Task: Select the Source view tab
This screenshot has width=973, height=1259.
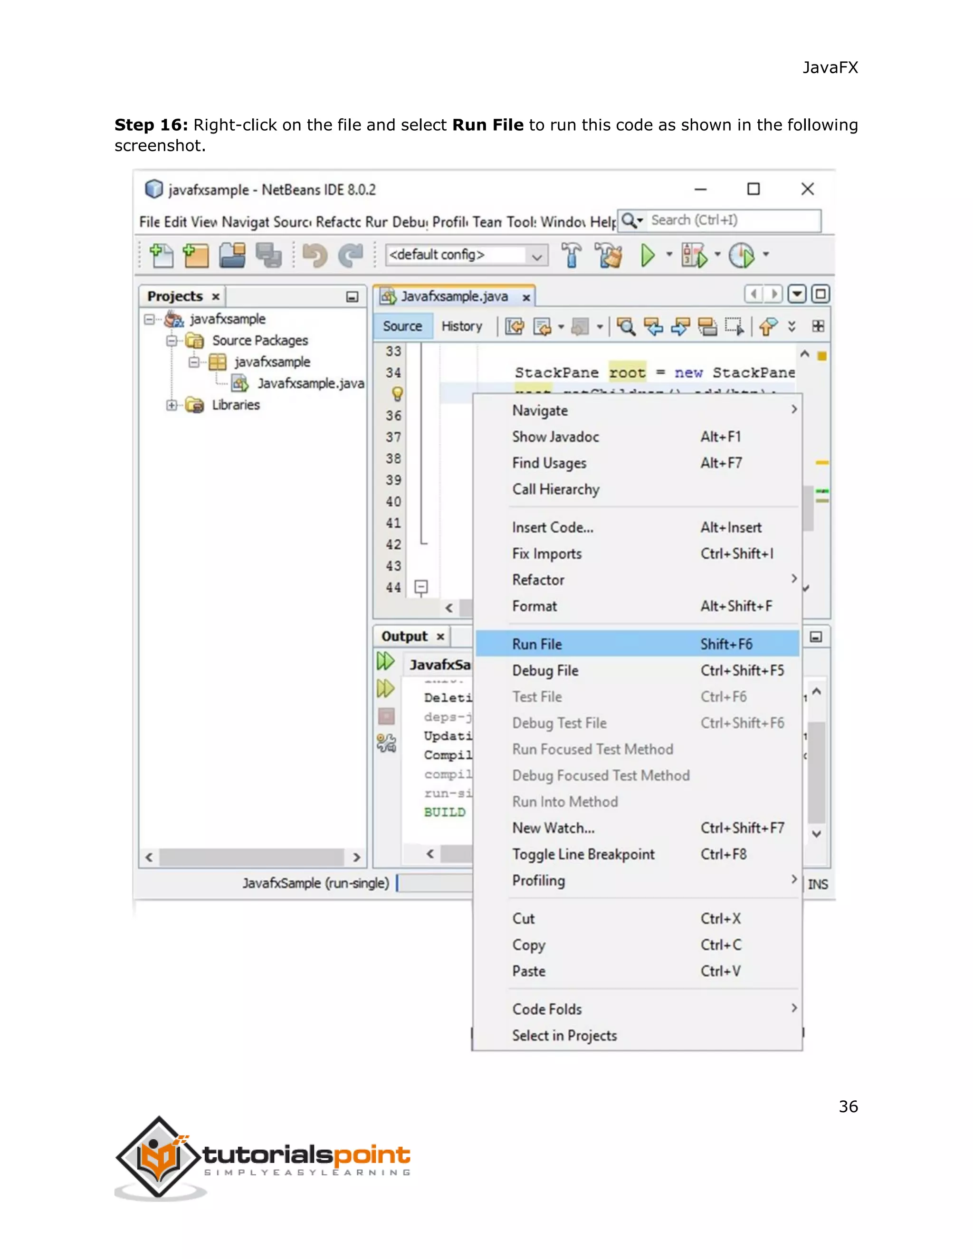Action: click(402, 326)
